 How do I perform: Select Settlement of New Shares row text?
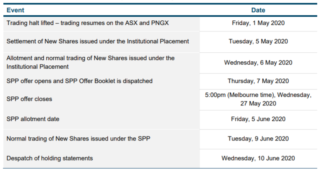tap(98, 41)
